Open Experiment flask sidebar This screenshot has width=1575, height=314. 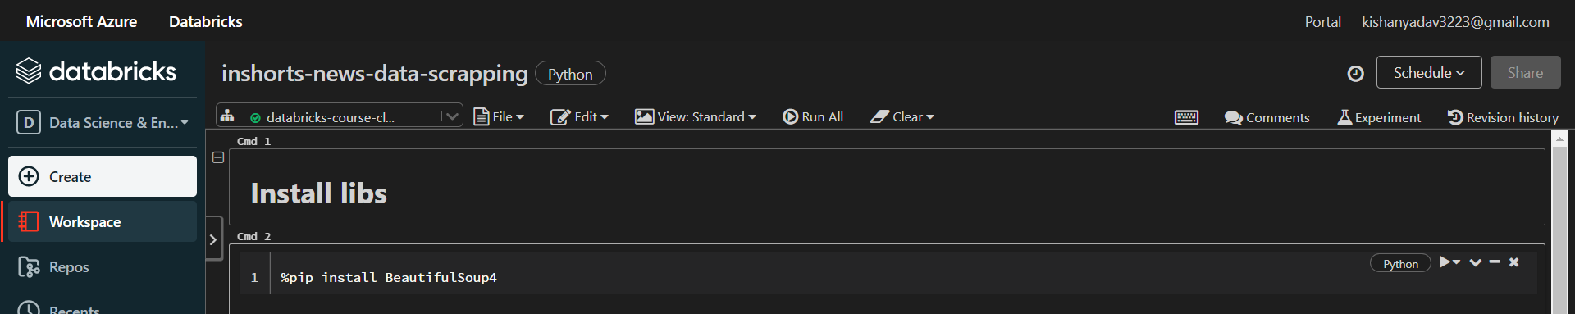pyautogui.click(x=1379, y=117)
